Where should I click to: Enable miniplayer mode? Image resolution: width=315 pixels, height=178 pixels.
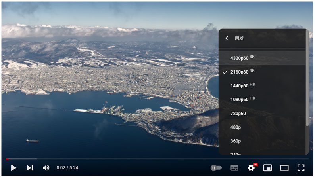(x=268, y=168)
